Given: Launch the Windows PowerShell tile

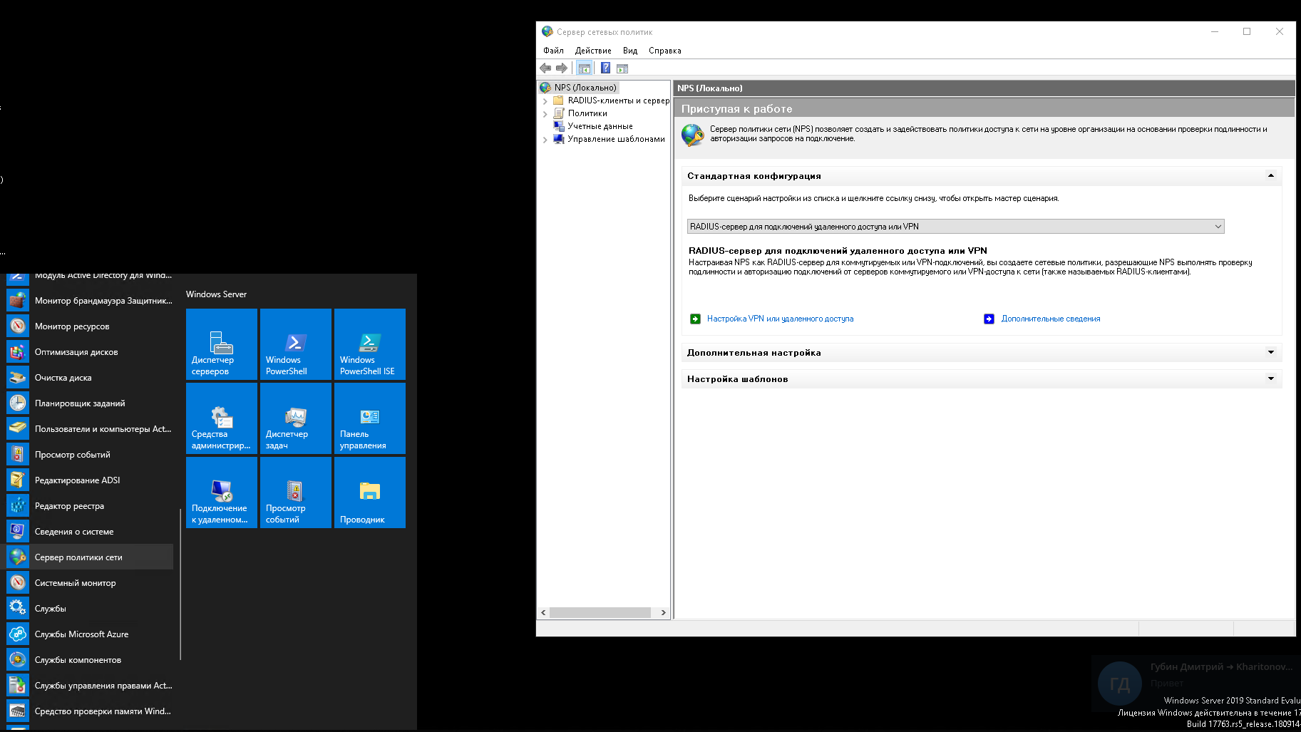Looking at the screenshot, I should point(296,344).
